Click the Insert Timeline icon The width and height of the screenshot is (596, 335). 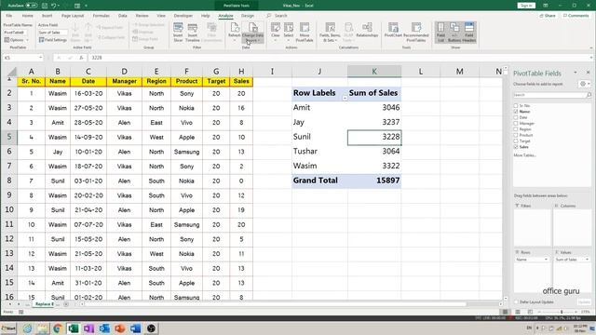[x=193, y=32]
